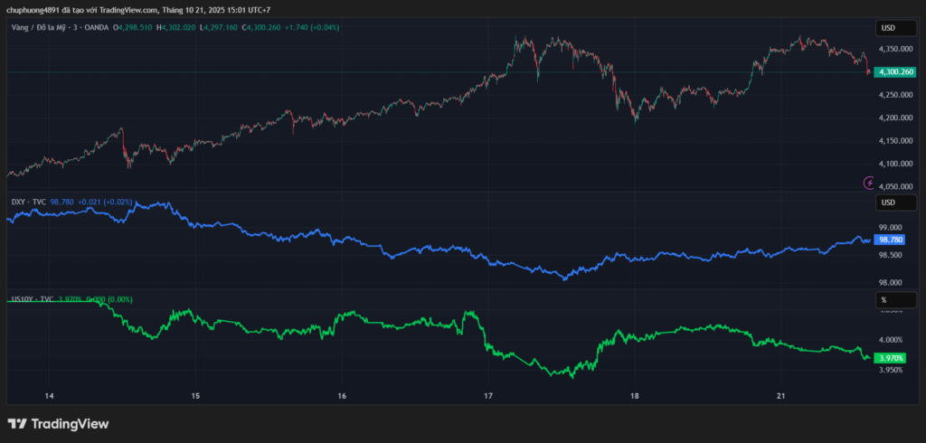Select the US10Y · TVC legend label
926x443 pixels.
tap(33, 298)
